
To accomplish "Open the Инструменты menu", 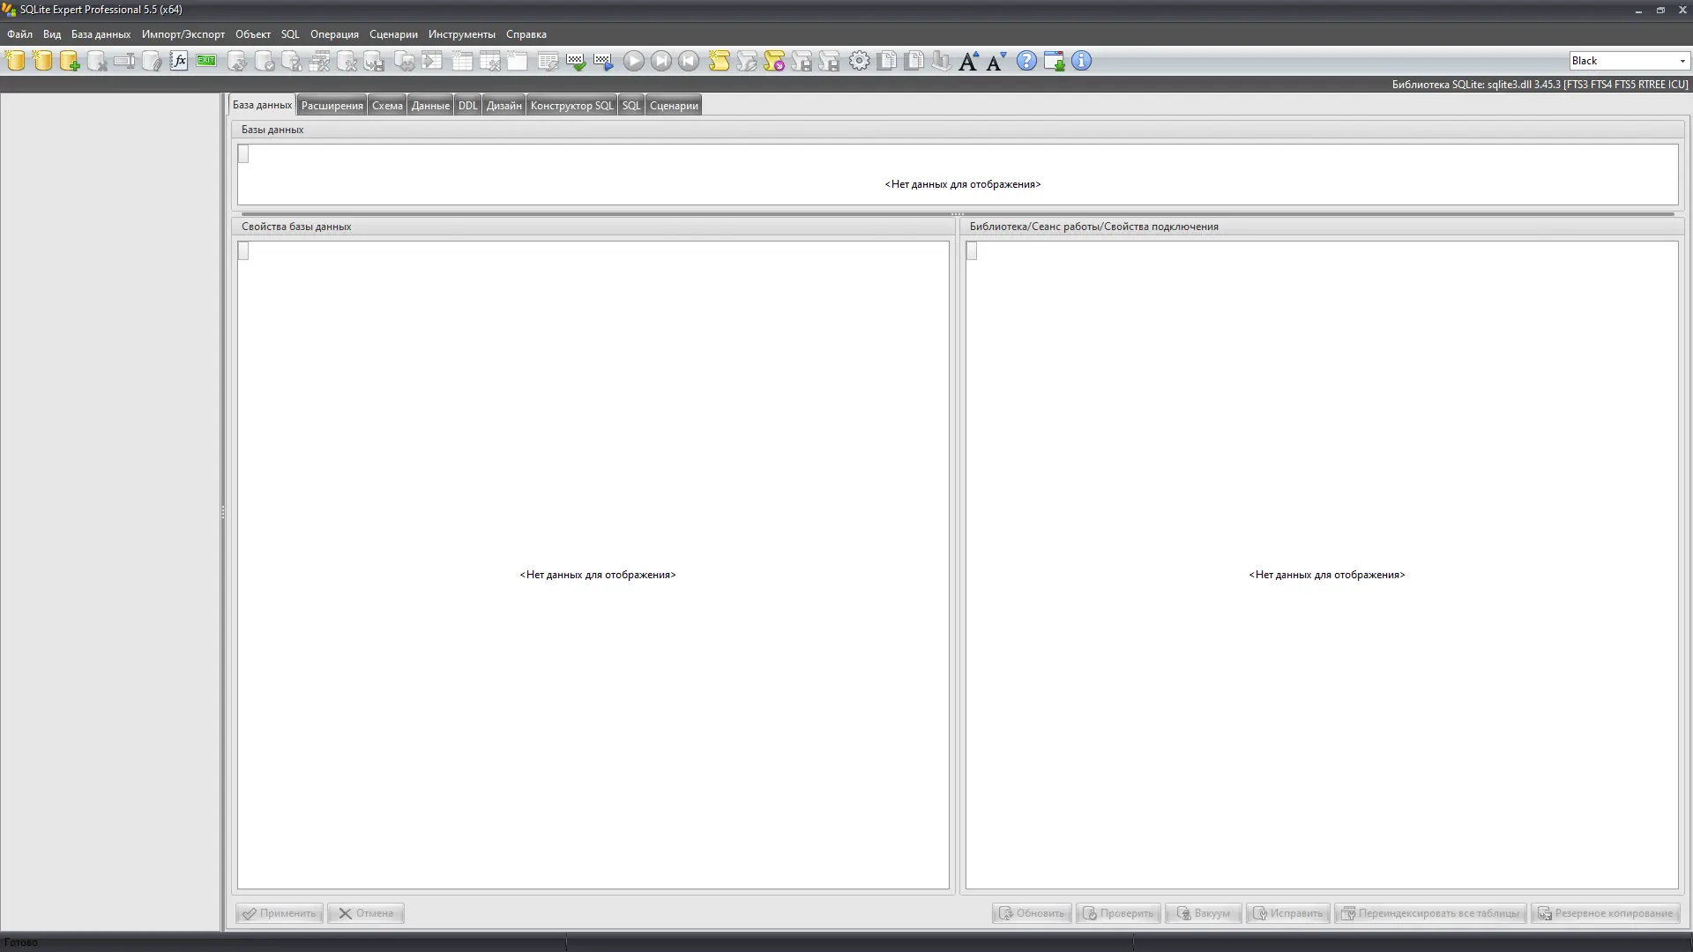I will click(x=461, y=34).
